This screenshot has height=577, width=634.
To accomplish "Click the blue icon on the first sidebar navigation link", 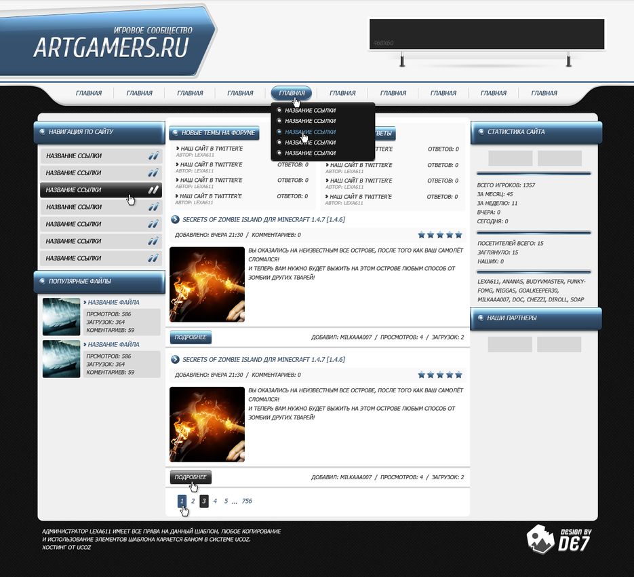I will 153,155.
